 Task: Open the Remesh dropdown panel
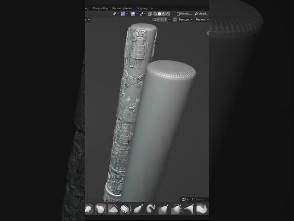[x=202, y=19]
